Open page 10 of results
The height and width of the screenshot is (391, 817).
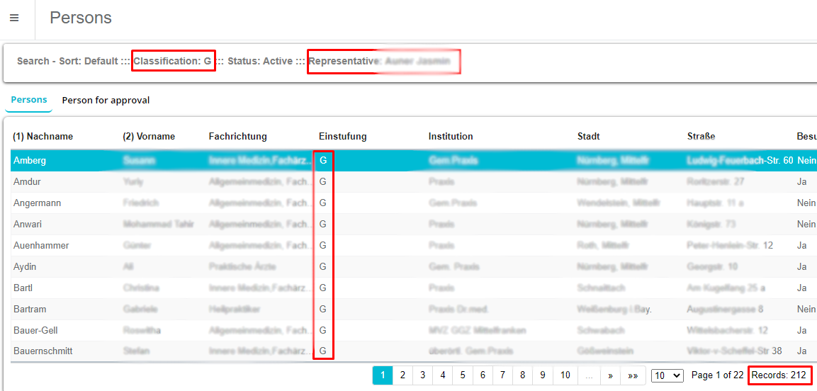click(565, 375)
